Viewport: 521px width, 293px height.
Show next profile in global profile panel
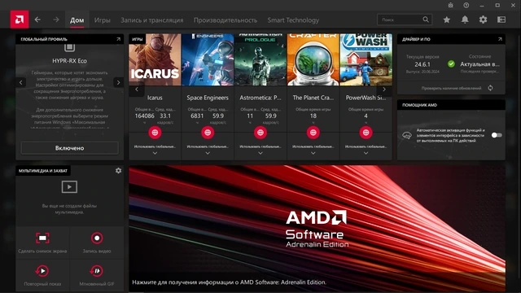(x=118, y=82)
